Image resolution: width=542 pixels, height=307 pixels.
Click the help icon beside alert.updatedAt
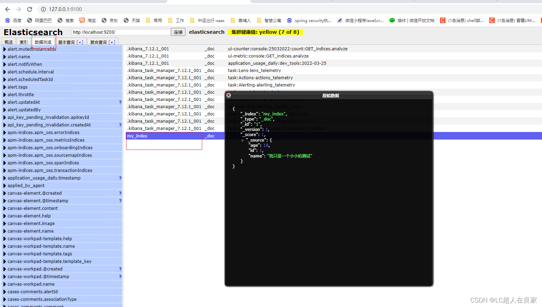coord(120,102)
